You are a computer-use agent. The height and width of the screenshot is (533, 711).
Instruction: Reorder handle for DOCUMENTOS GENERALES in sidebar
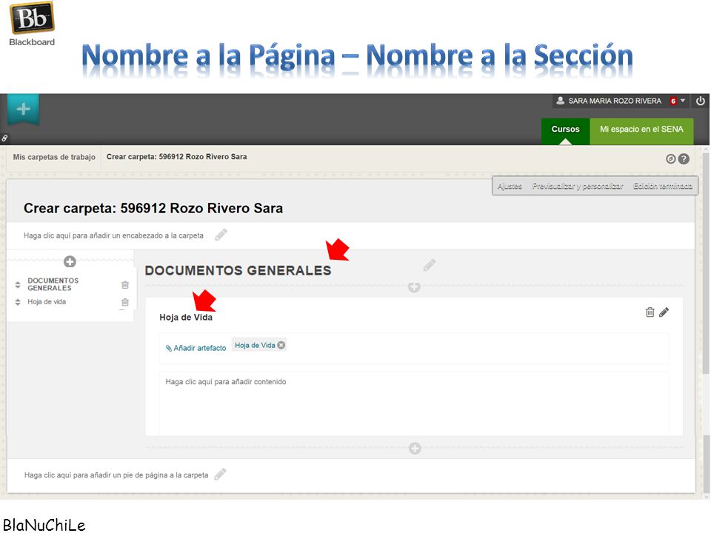[x=18, y=284]
